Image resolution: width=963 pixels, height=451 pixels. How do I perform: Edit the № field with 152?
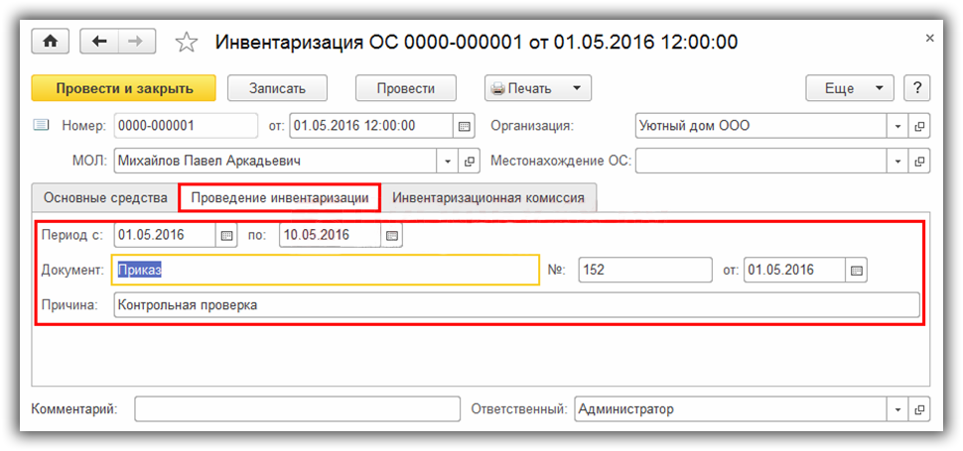click(645, 270)
